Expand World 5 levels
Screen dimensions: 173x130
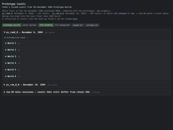(86, 70)
